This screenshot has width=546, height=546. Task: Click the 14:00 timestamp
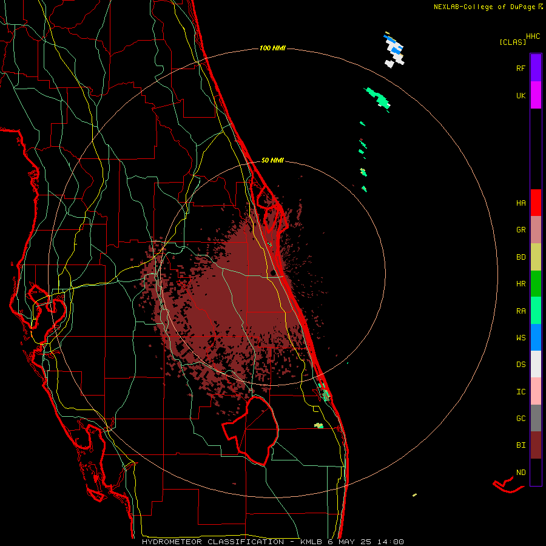click(x=391, y=542)
